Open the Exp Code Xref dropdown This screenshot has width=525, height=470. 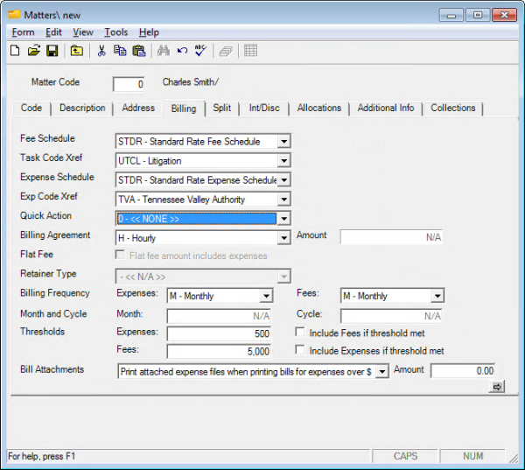click(283, 200)
